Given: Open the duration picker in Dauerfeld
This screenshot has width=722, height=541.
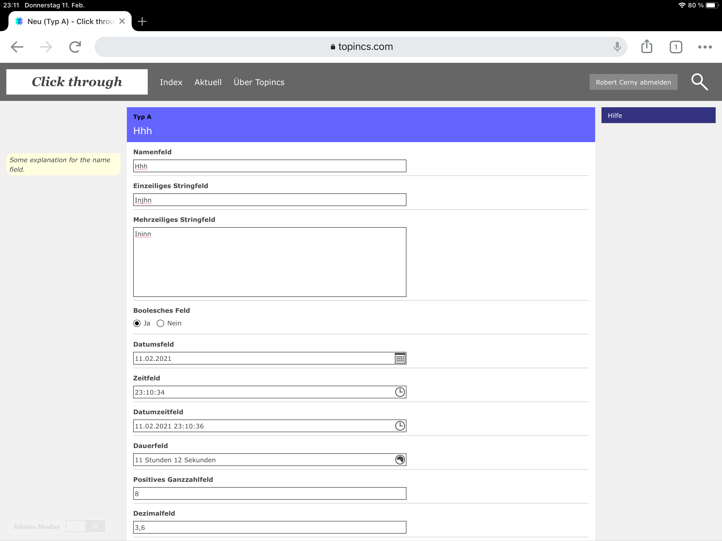Looking at the screenshot, I should coord(400,459).
